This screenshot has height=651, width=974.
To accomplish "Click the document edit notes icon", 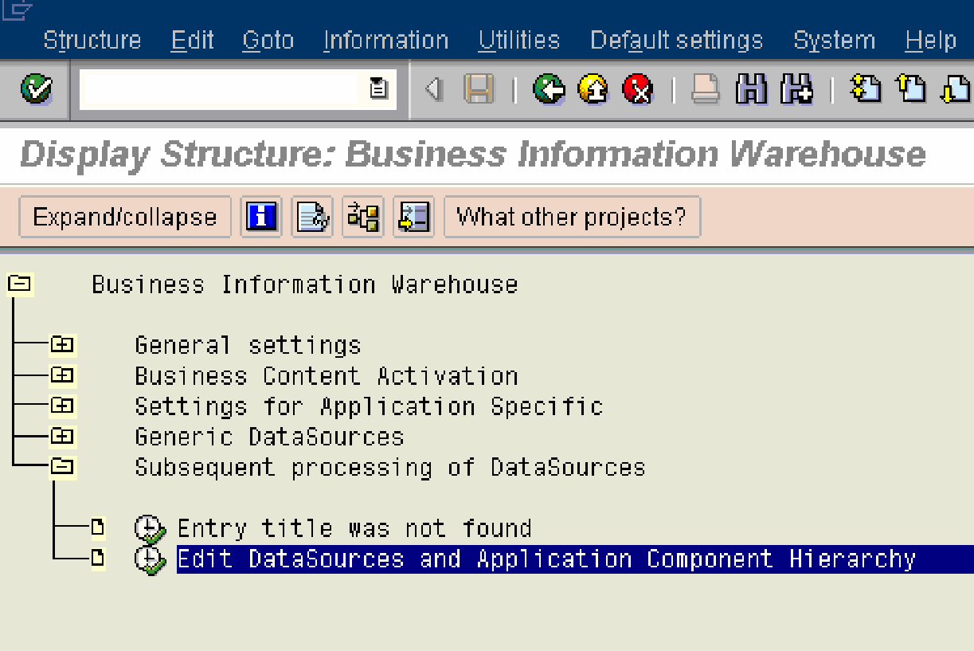I will click(x=312, y=217).
